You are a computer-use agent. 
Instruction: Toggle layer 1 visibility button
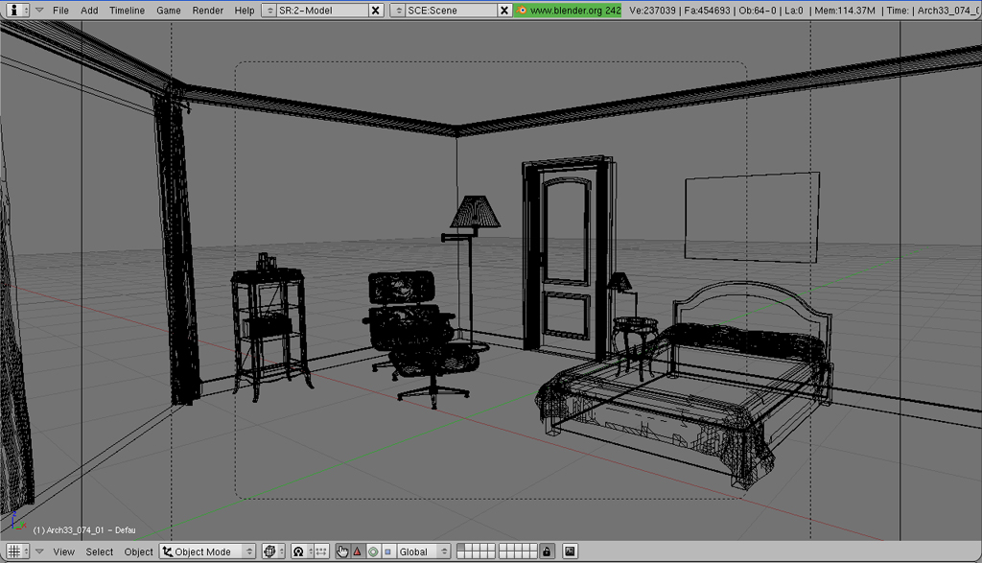click(461, 548)
